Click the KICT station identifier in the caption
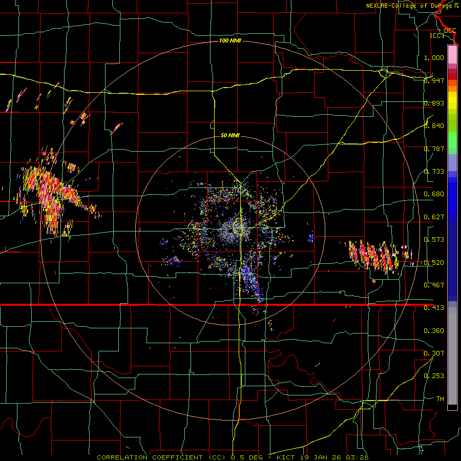 tap(285, 457)
